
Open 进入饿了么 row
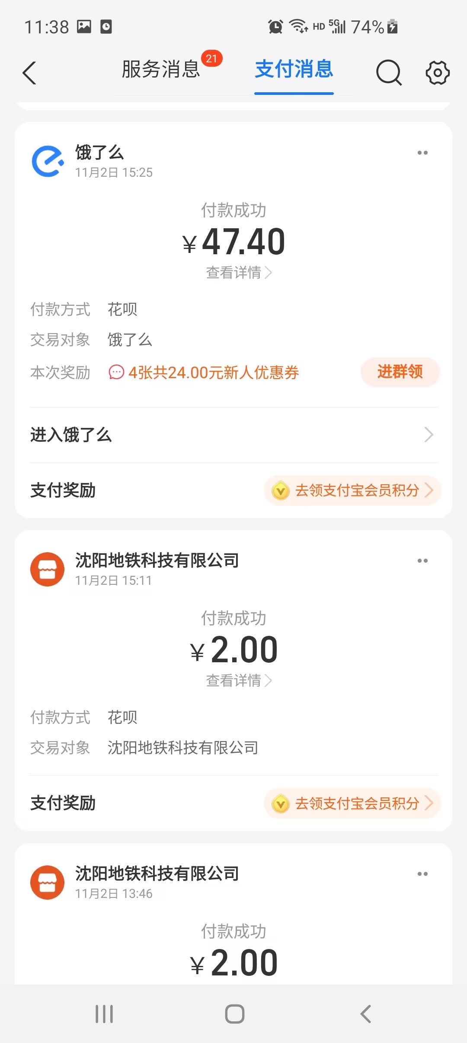(x=233, y=435)
